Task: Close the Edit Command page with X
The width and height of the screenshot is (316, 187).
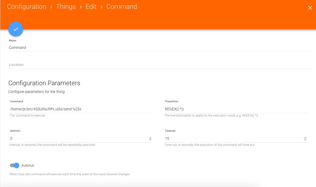Action: click(x=310, y=8)
